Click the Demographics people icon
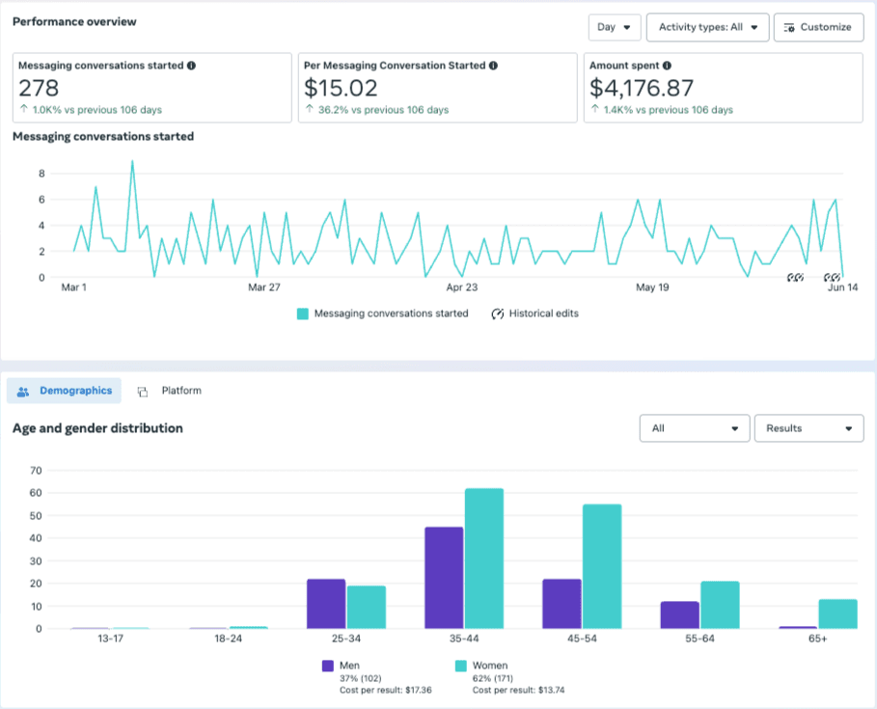This screenshot has width=877, height=709. (23, 392)
